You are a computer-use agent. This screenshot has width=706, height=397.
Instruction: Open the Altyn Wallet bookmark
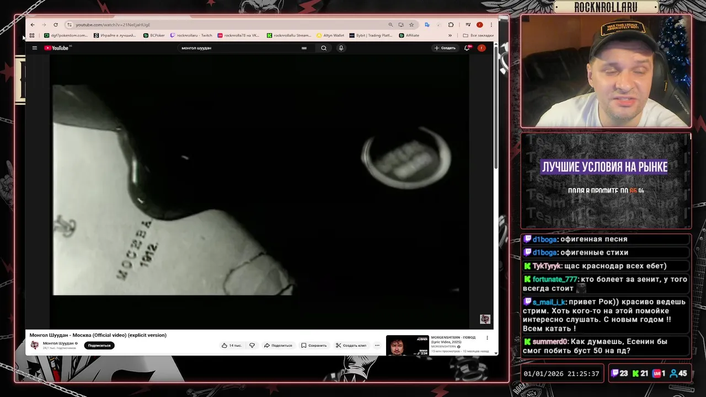coord(330,35)
